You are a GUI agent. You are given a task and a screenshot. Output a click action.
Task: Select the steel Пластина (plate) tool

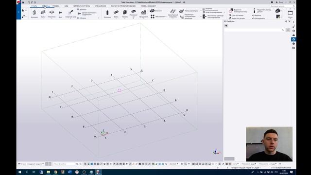[52, 14]
